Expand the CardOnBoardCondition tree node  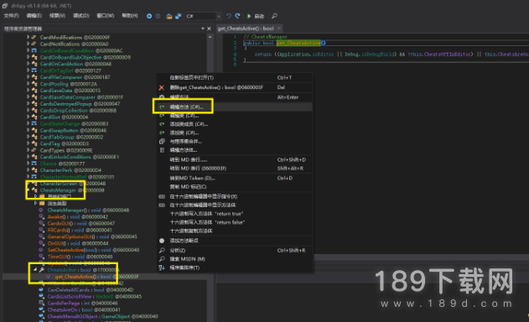tap(29, 50)
